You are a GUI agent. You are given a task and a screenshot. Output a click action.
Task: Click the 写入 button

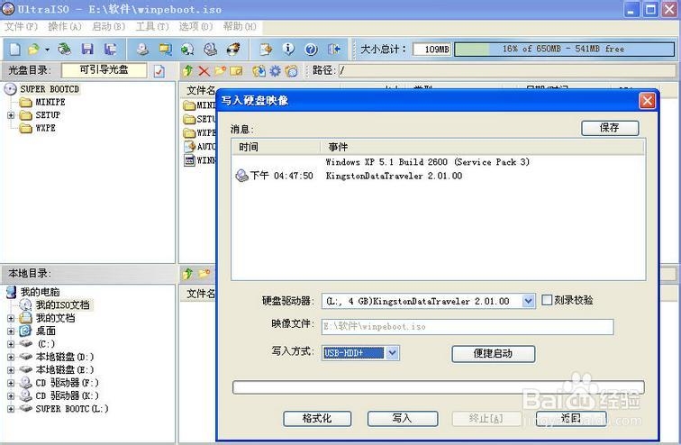(402, 419)
